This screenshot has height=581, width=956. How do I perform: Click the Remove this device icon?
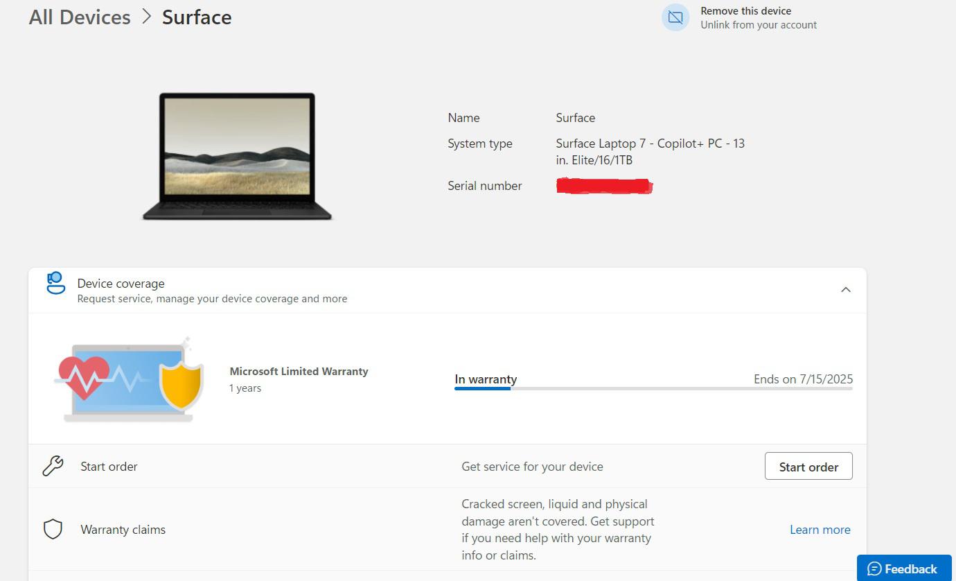click(x=675, y=18)
